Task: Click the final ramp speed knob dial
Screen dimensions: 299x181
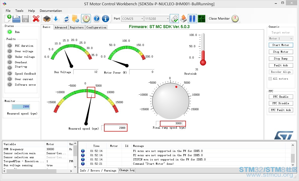Action: click(x=171, y=101)
